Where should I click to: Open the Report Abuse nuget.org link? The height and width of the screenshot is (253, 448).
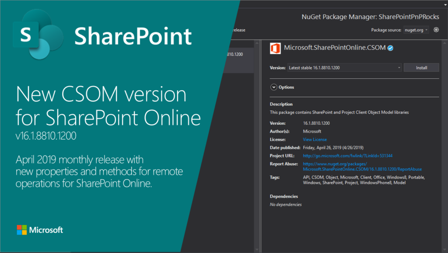click(362, 166)
